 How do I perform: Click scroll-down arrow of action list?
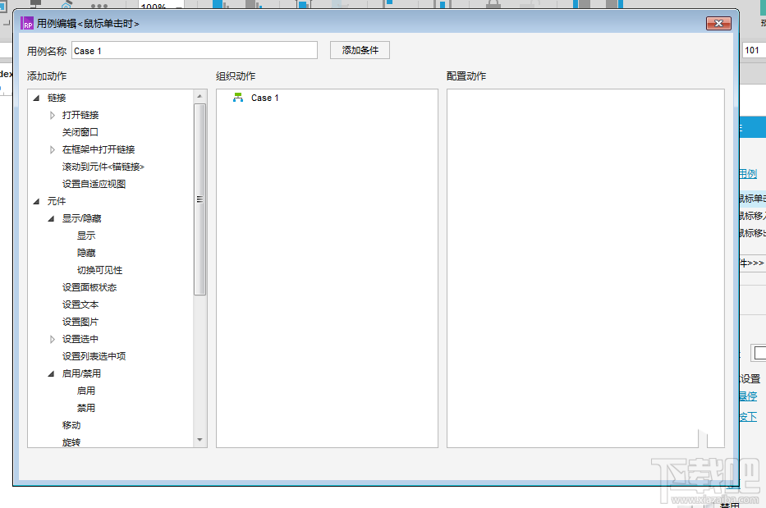pyautogui.click(x=200, y=440)
